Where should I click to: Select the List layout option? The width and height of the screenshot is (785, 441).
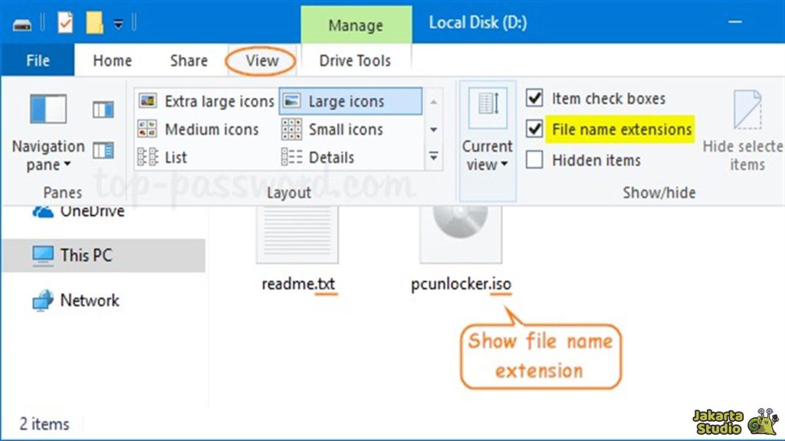point(175,157)
